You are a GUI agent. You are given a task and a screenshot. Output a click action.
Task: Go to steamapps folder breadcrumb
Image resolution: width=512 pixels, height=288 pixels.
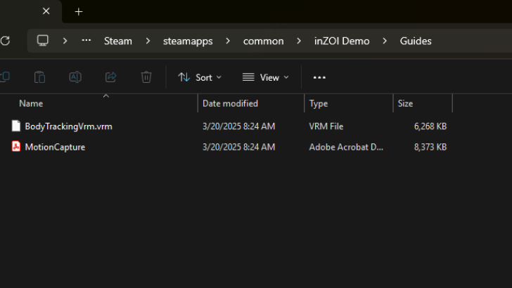click(188, 41)
